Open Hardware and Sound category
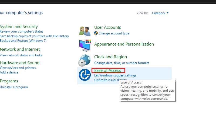Screen dimensions: 216x122 point(20,63)
